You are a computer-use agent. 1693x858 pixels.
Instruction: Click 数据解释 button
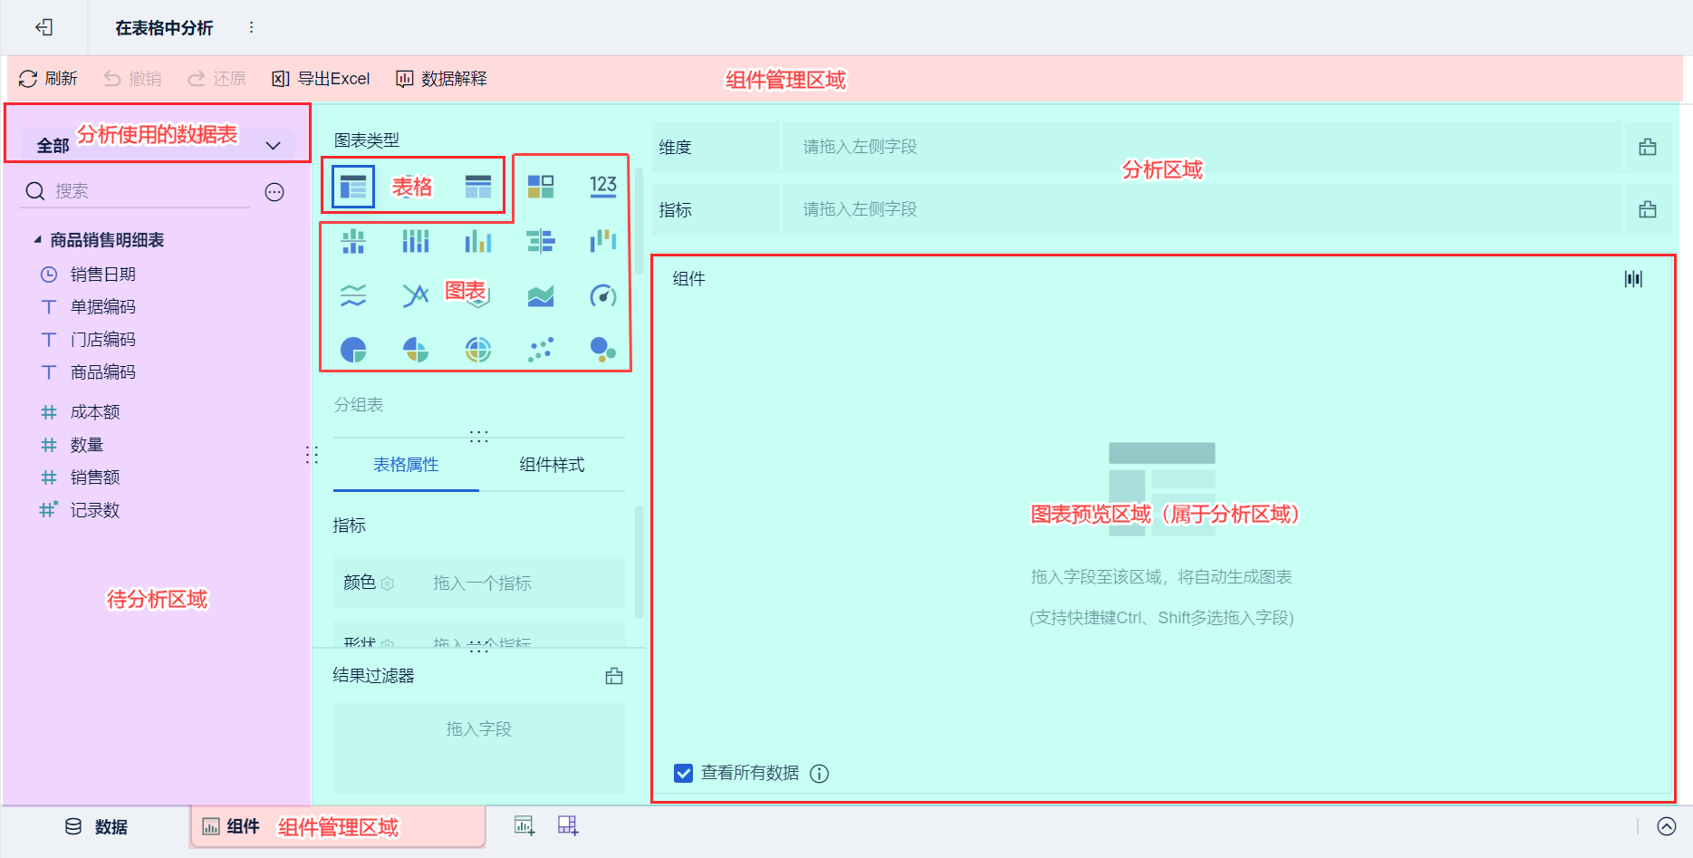[441, 79]
